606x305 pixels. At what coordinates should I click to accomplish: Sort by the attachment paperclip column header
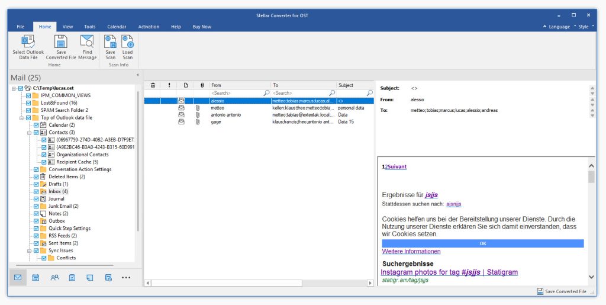(x=202, y=85)
